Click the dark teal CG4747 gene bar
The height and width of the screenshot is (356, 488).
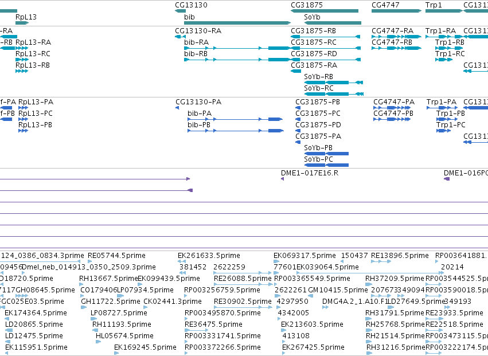(x=396, y=11)
